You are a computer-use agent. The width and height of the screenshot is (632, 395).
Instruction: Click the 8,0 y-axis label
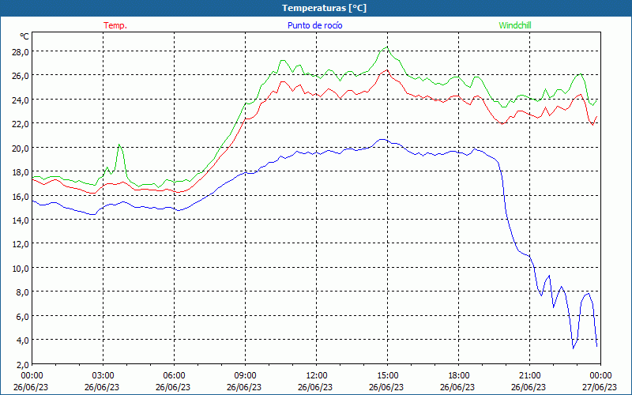tap(23, 292)
